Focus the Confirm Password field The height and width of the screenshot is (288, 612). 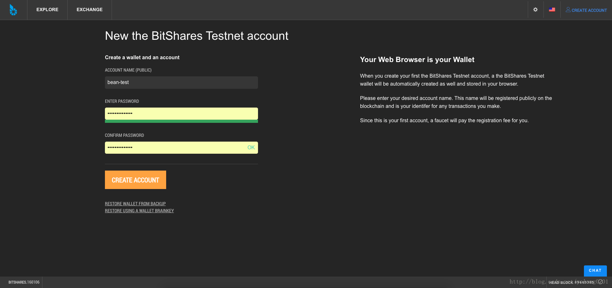tap(181, 148)
